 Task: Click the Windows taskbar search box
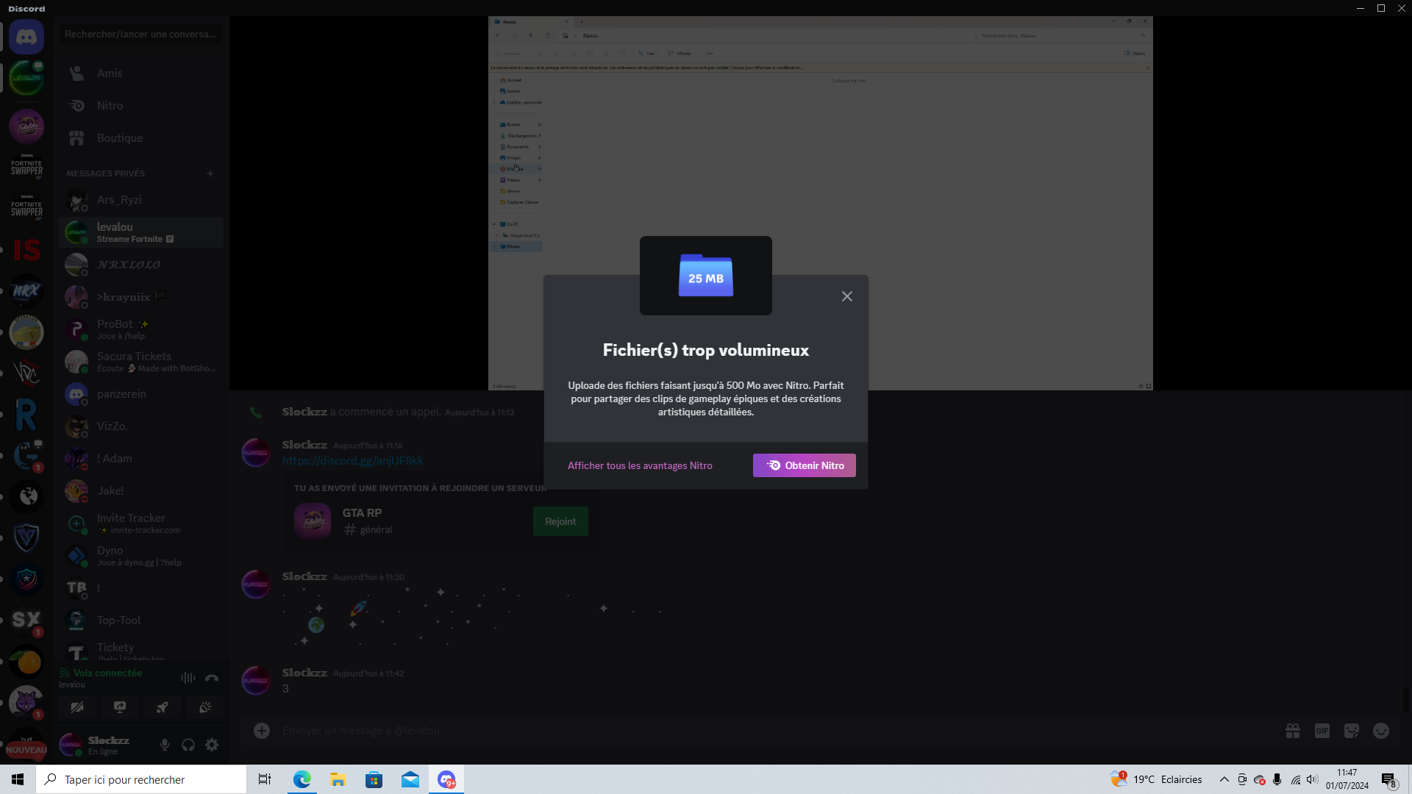(141, 779)
